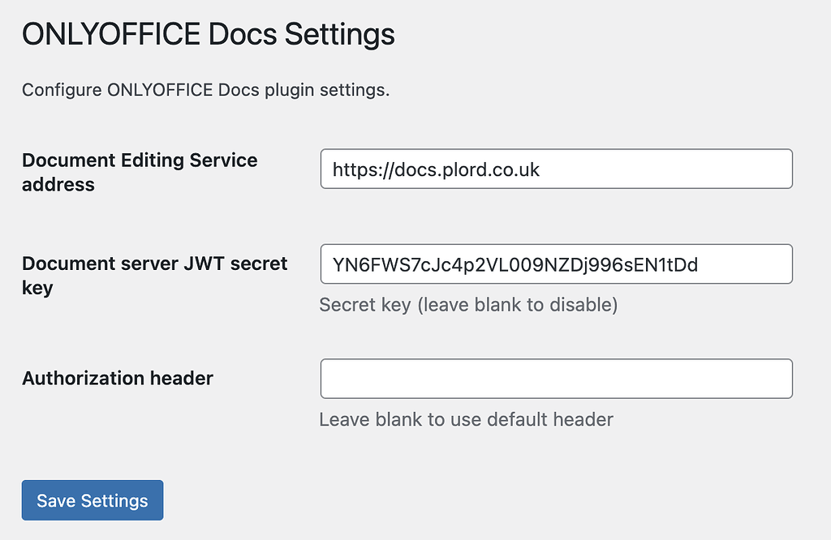Image resolution: width=831 pixels, height=540 pixels.
Task: Click the 'Document Editing Service address' label
Action: (140, 172)
